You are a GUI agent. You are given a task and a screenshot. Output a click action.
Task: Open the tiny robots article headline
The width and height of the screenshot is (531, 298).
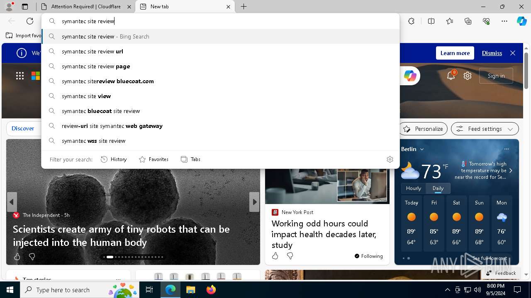click(x=121, y=236)
